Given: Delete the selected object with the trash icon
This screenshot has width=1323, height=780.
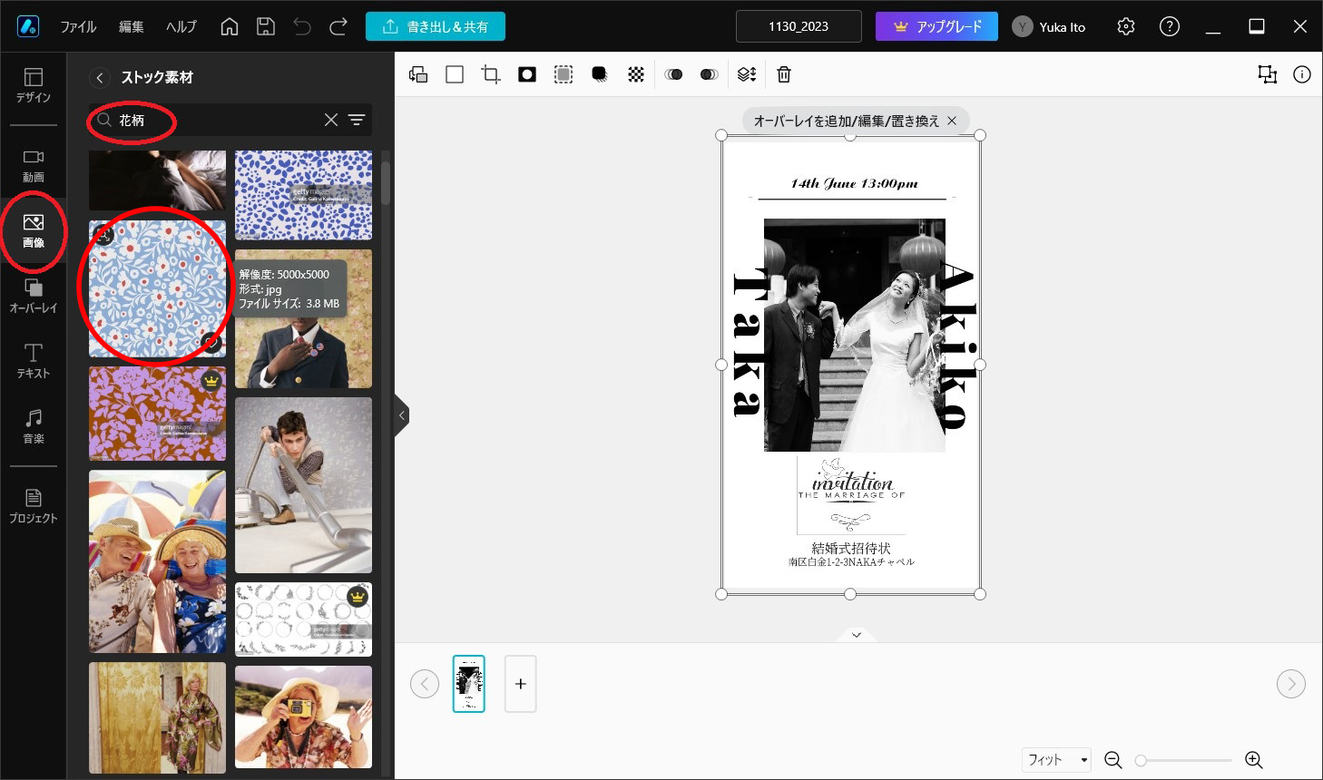Looking at the screenshot, I should click(784, 74).
